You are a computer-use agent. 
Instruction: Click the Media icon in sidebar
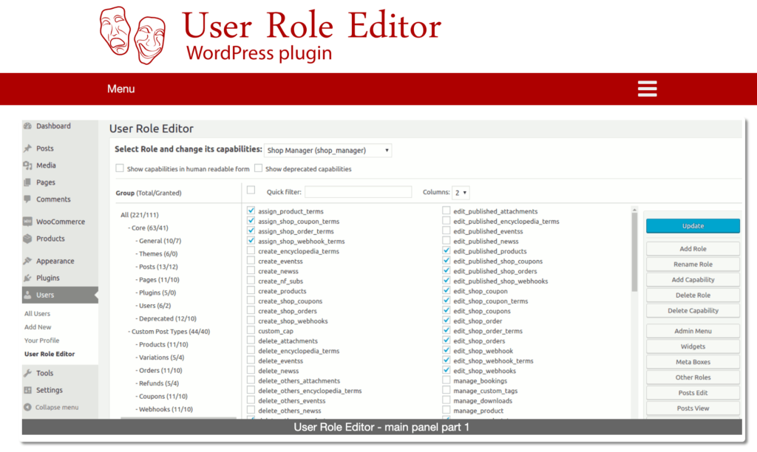tap(27, 165)
